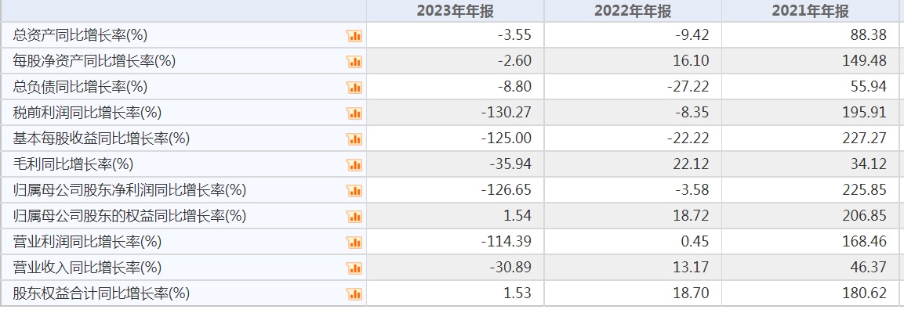
Task: Open chart icon for 总资产同比增长率(%)
Action: coord(354,36)
